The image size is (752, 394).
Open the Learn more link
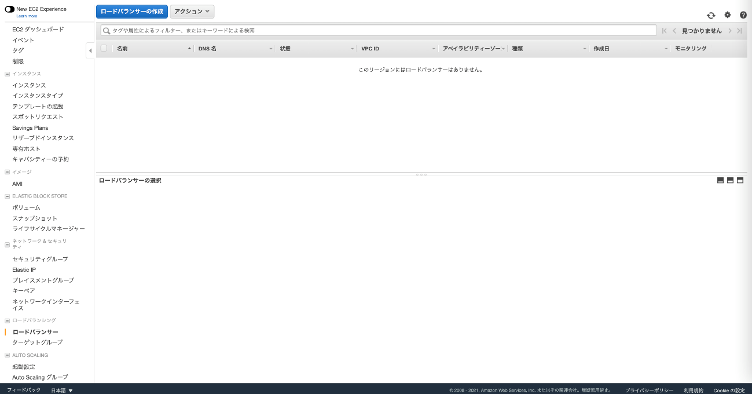point(27,16)
